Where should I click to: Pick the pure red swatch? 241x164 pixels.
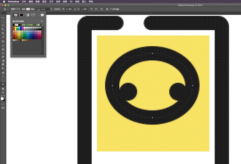click(x=14, y=28)
